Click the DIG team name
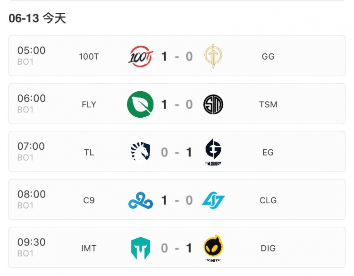 point(268,248)
